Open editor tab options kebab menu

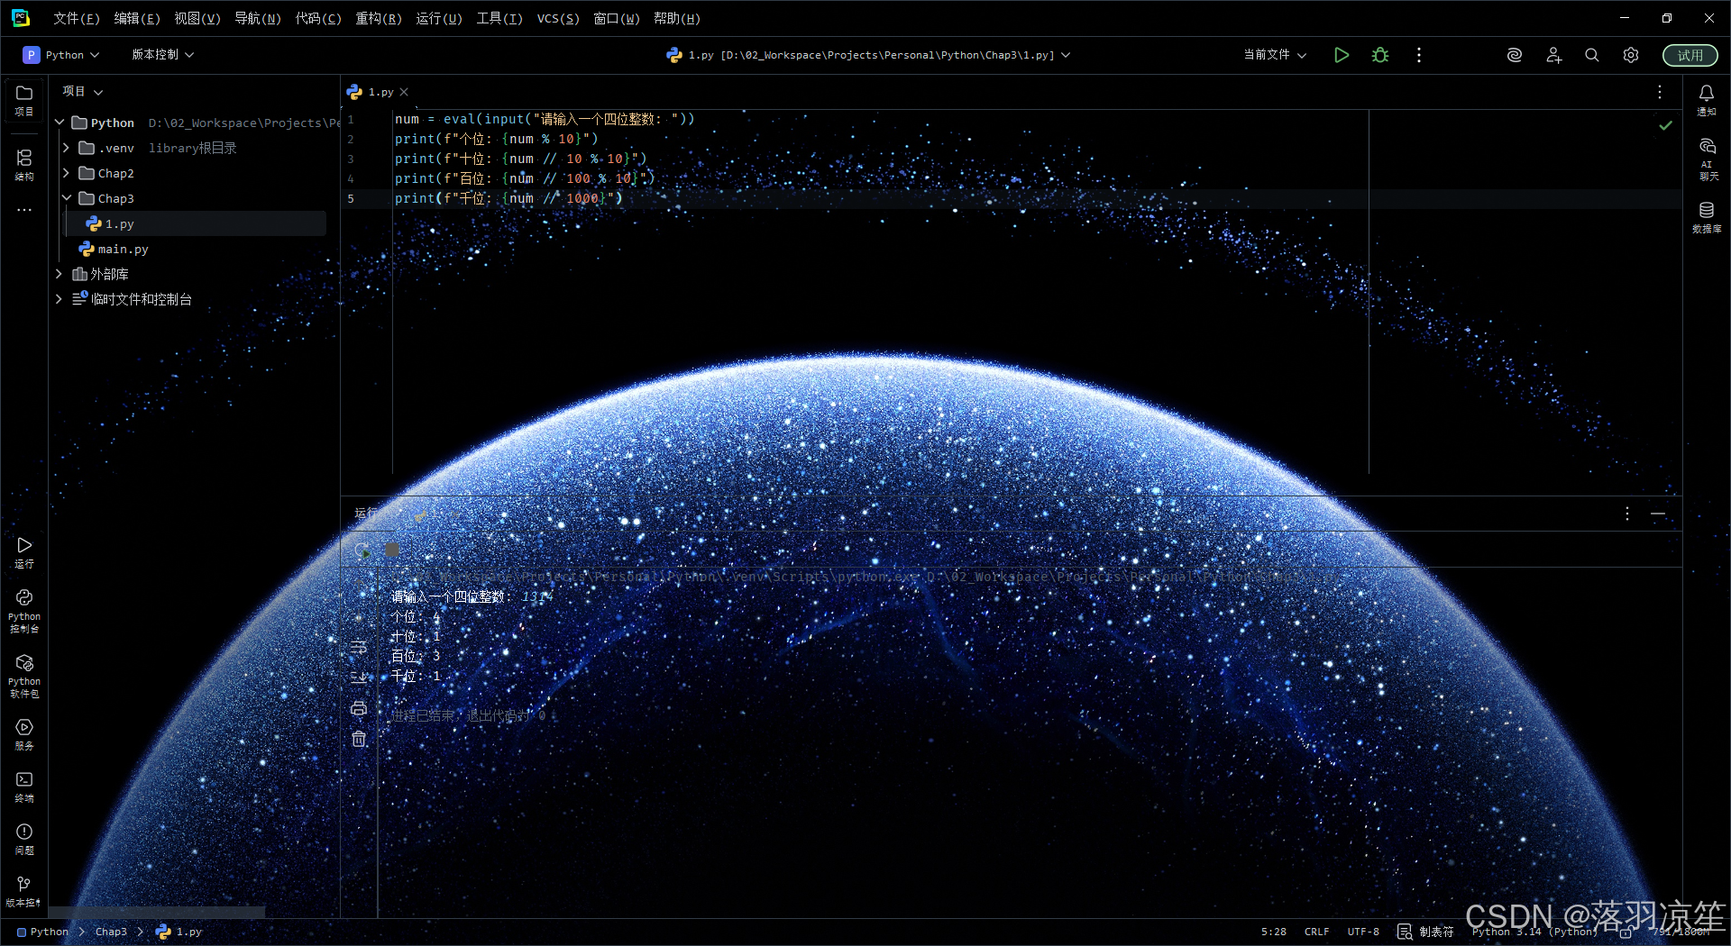coord(1660,92)
